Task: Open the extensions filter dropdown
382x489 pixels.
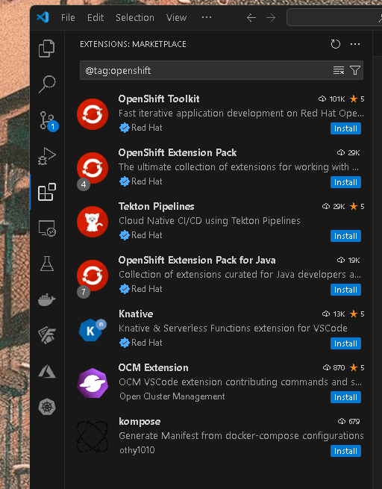Action: point(355,70)
